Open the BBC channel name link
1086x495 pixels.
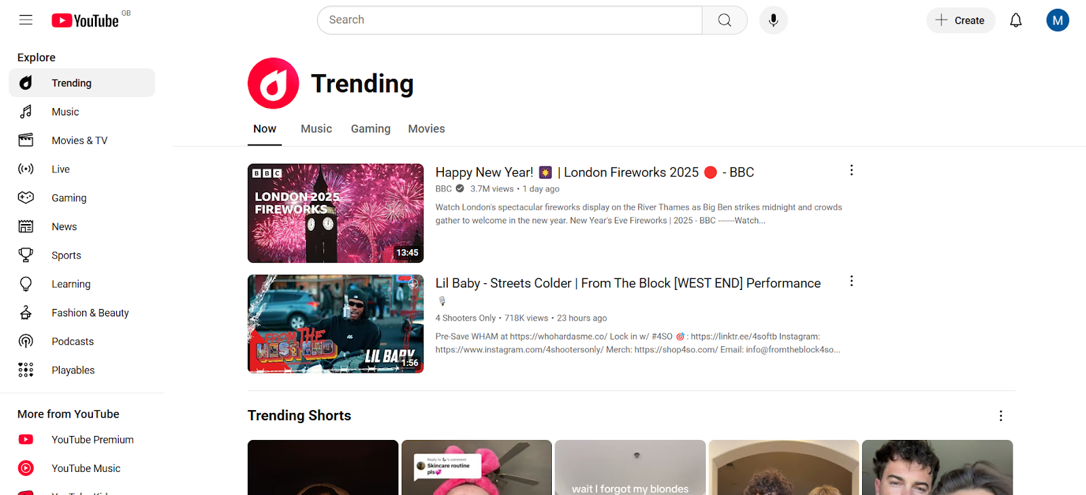point(443,189)
